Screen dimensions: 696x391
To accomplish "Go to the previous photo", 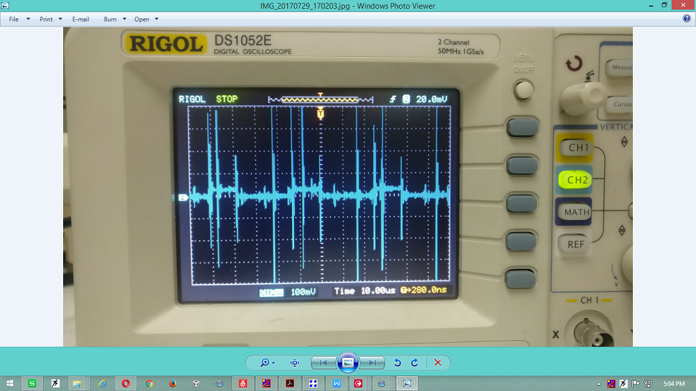I will click(324, 362).
